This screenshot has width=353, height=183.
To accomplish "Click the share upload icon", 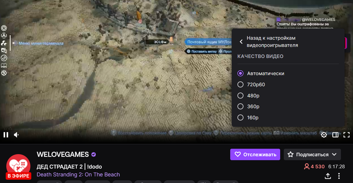I will click(328, 176).
